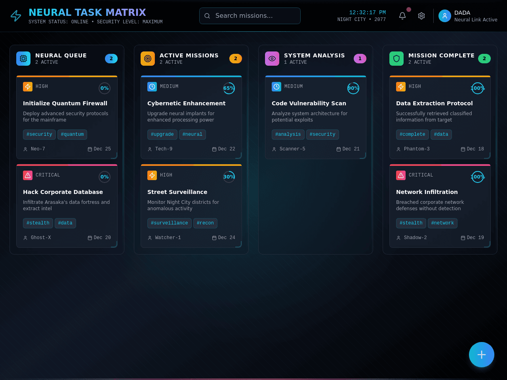Click 0% progress ring on Initialize Quantum Firewall
This screenshot has width=507, height=380.
[x=105, y=88]
